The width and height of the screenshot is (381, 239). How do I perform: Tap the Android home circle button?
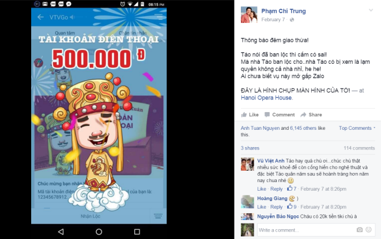pos(99,232)
